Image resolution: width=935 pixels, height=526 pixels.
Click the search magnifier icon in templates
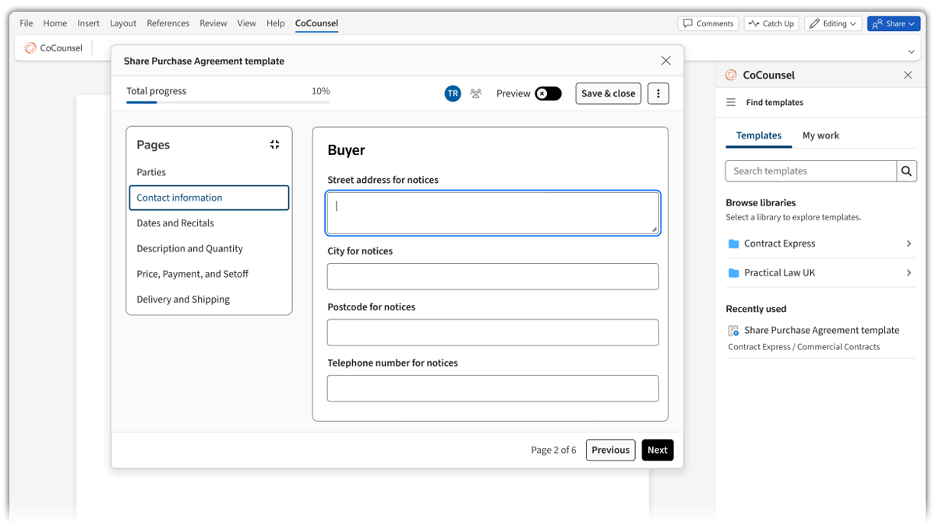906,171
